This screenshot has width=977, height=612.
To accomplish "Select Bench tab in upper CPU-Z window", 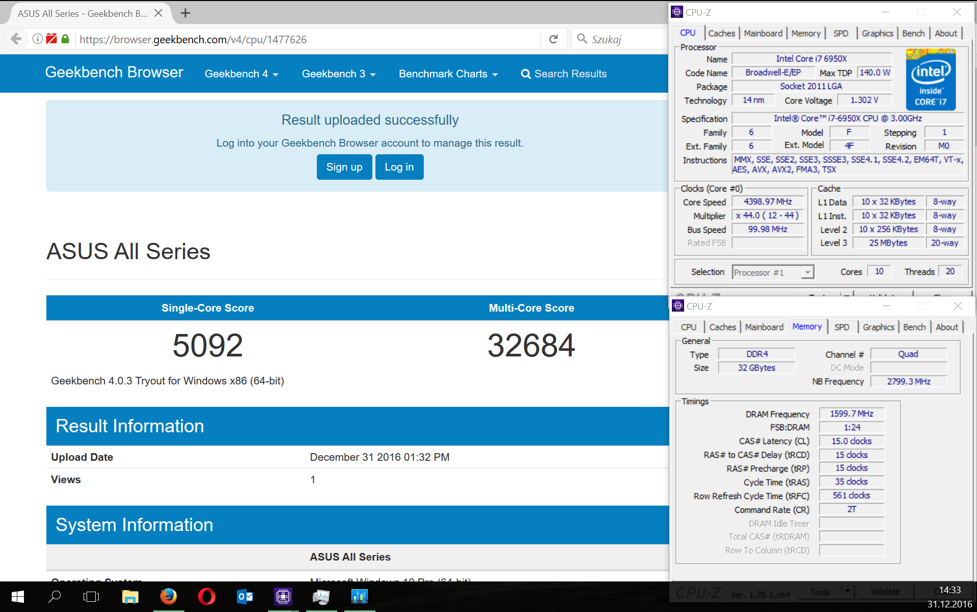I will point(913,33).
